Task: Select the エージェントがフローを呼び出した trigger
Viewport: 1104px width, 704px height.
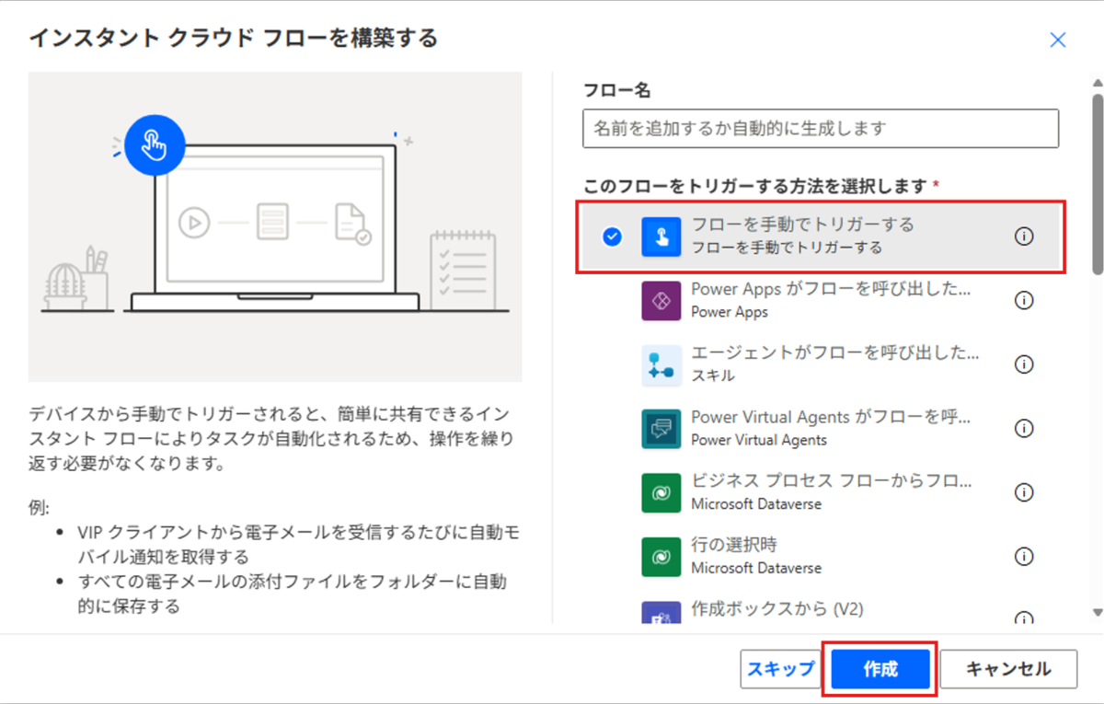Action: [822, 364]
